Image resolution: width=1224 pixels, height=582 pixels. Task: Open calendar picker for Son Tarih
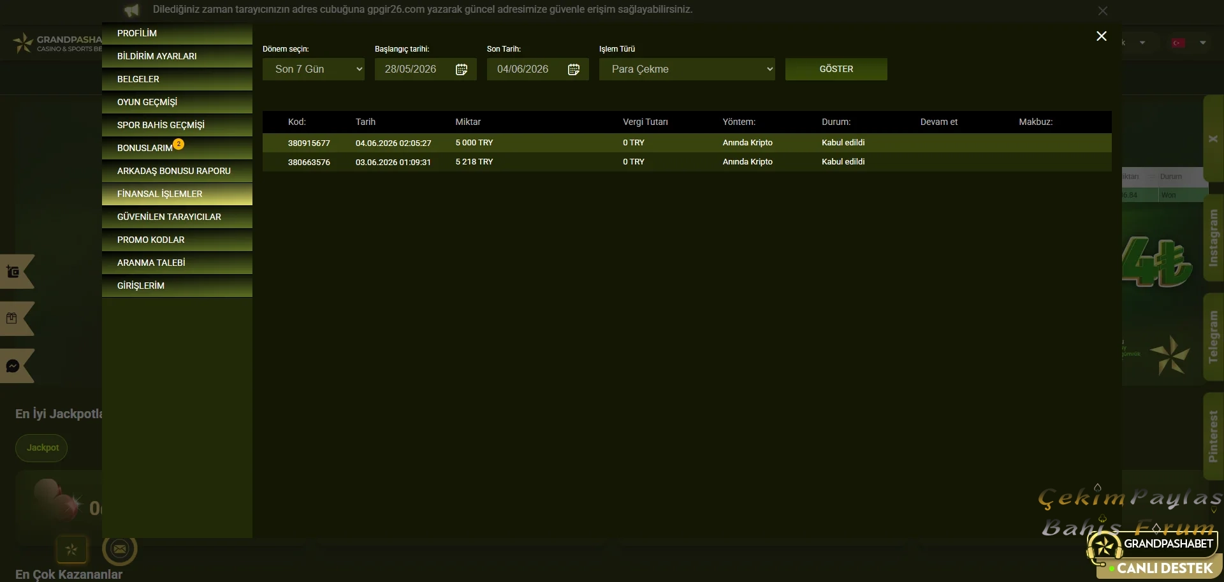(574, 69)
